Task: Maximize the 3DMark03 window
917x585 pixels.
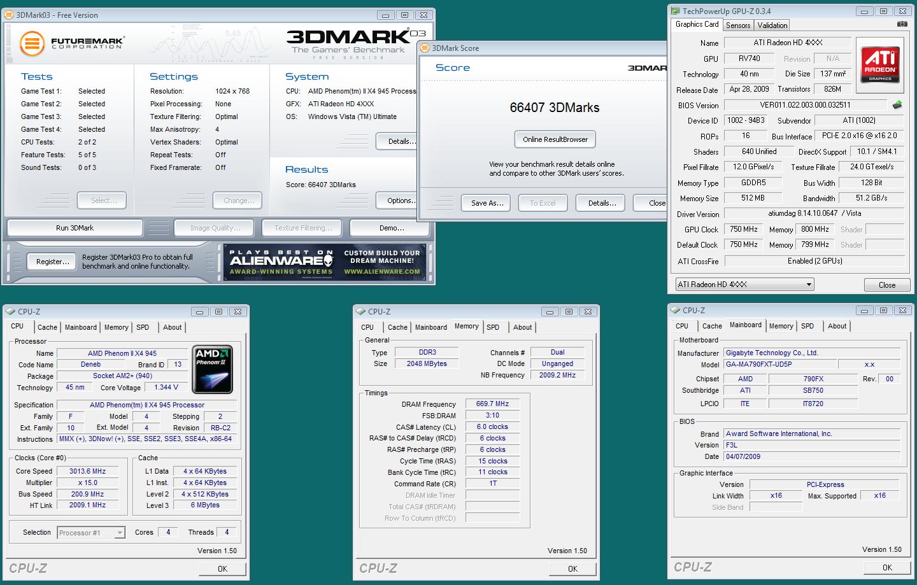Action: [x=404, y=15]
